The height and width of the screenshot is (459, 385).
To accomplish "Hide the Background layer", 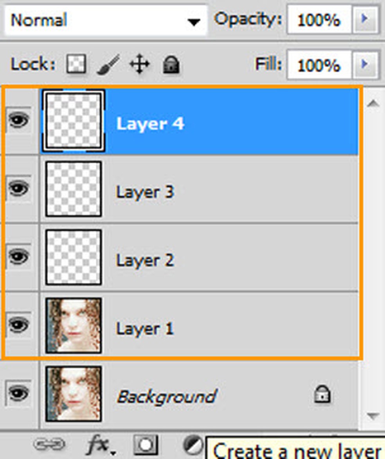I will click(x=19, y=393).
